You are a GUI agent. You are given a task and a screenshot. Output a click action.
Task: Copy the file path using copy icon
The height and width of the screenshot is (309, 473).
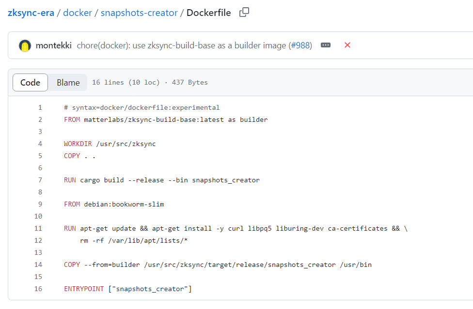point(244,13)
